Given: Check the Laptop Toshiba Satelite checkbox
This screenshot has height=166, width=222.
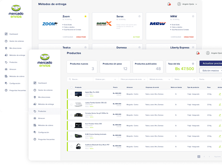Looking at the screenshot, I should point(71,105).
